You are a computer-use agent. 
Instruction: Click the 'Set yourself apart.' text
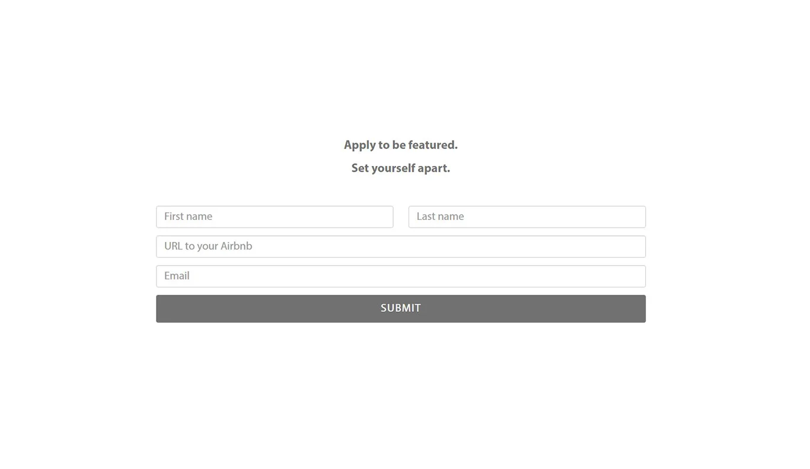[401, 168]
